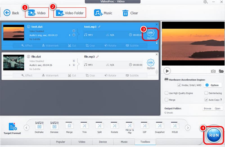The height and width of the screenshot is (147, 225).
Task: Switch to the Video tab
Action: tap(82, 142)
